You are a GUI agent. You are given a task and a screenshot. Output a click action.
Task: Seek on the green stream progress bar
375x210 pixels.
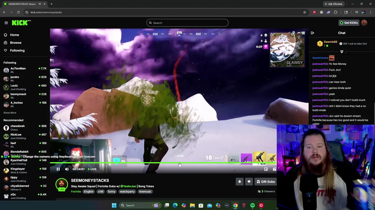point(163,163)
